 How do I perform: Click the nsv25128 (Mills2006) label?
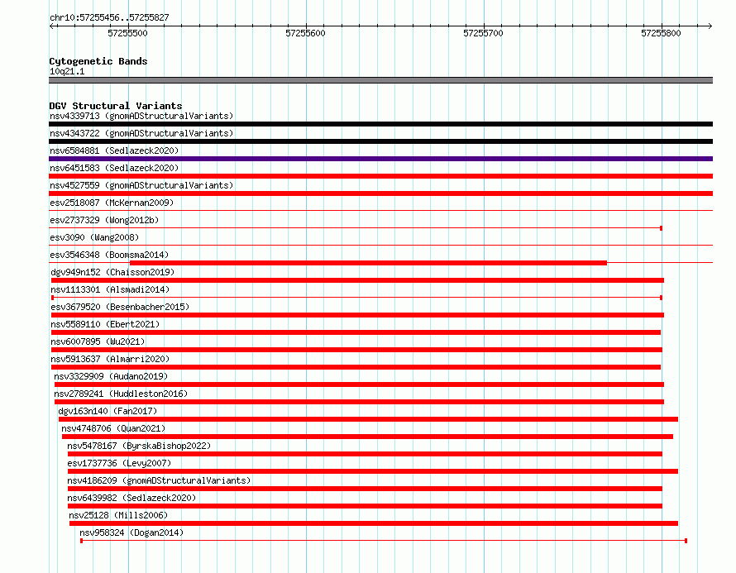point(118,515)
